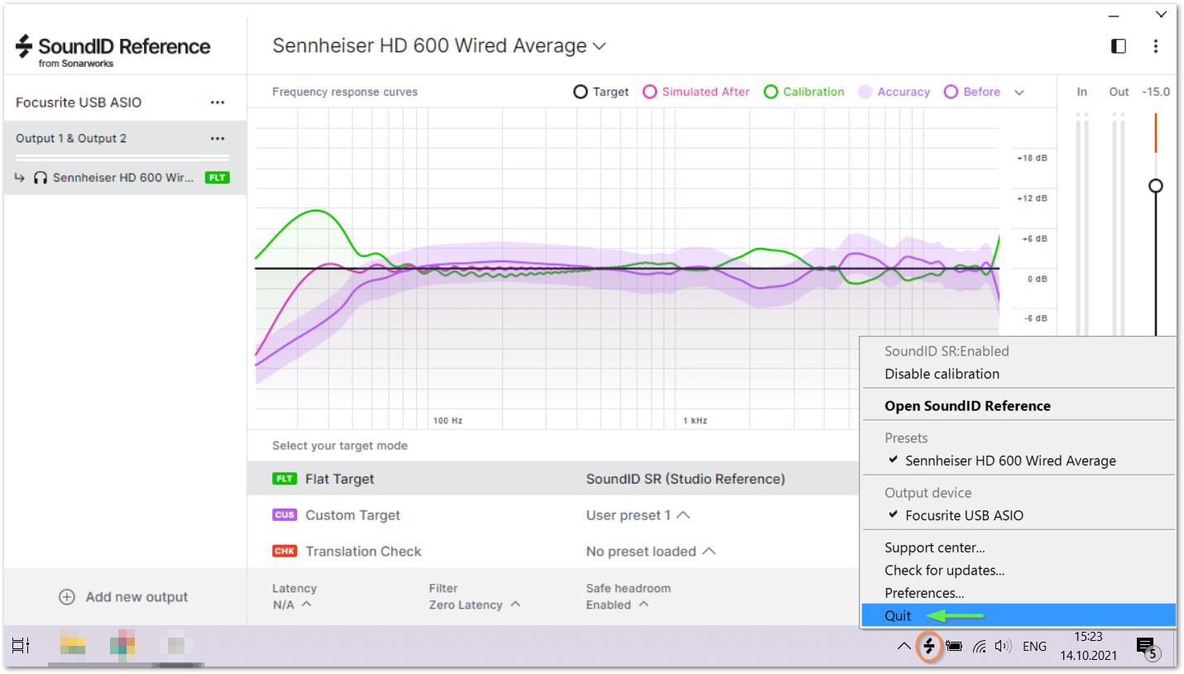
Task: Open Windows Task View button
Action: (21, 646)
